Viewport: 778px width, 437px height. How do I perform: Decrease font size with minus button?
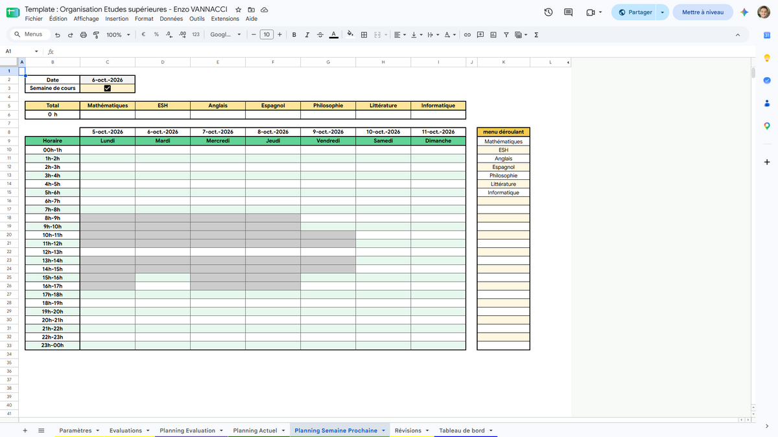tap(253, 35)
